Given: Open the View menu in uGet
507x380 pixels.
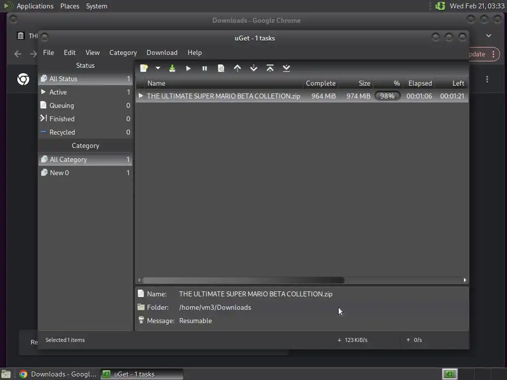Looking at the screenshot, I should click(93, 52).
